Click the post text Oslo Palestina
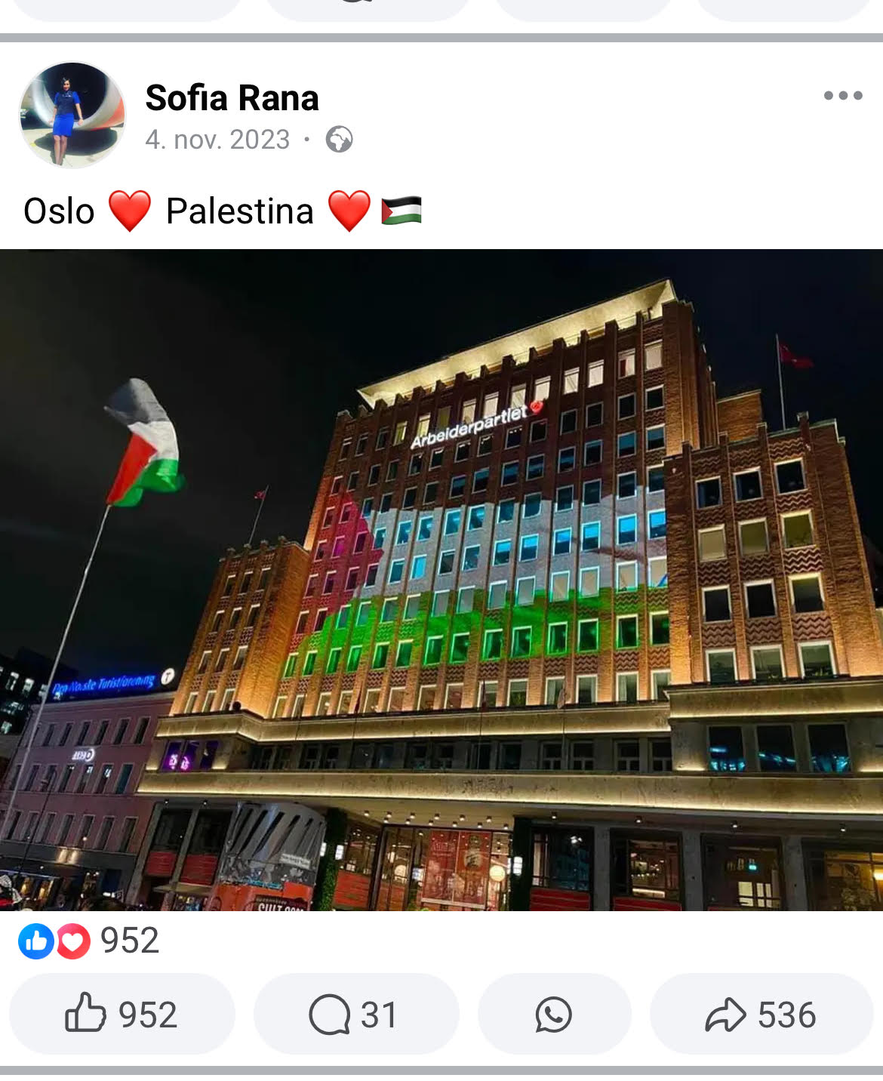The image size is (883, 1081). click(x=223, y=211)
